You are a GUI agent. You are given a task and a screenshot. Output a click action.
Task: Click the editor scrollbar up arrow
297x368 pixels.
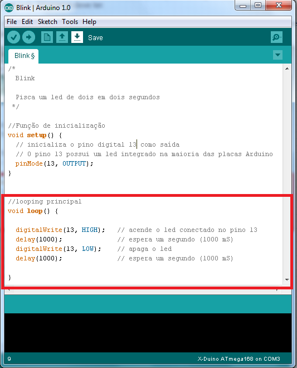coord(287,69)
